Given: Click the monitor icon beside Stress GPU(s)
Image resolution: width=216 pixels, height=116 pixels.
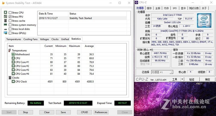Looking at the screenshot, I should pyautogui.click(x=5, y=33).
